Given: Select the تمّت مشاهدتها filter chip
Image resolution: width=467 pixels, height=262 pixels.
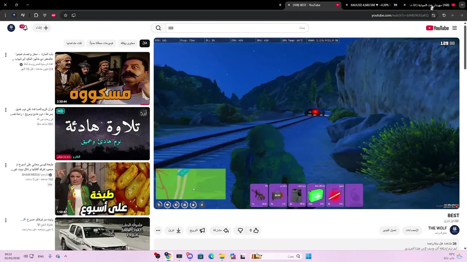Looking at the screenshot, I should coord(74,43).
